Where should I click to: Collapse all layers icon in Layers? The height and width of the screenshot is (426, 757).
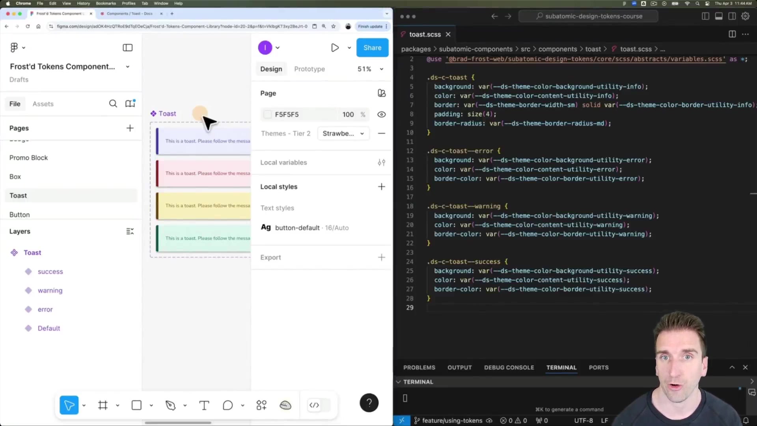(x=130, y=232)
